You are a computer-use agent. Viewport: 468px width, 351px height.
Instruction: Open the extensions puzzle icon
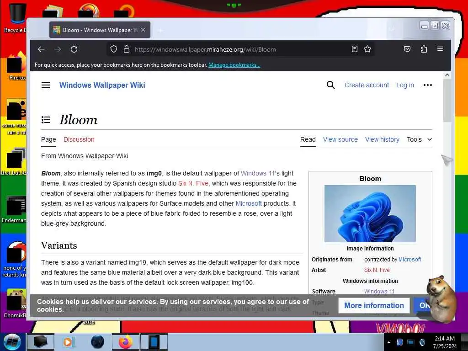coord(424,49)
